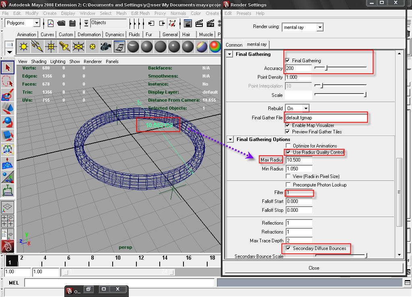The width and height of the screenshot is (412, 297).
Task: Open the Panels viewport menu
Action: click(x=112, y=61)
